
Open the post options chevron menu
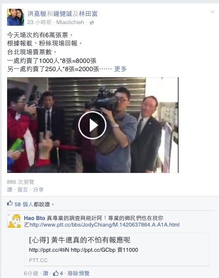pyautogui.click(x=212, y=12)
